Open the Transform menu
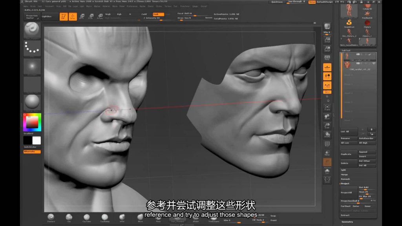Screen dimensions: 402x226 (x=185, y=6)
